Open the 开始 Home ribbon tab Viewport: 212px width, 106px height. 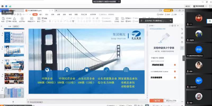[35, 15]
